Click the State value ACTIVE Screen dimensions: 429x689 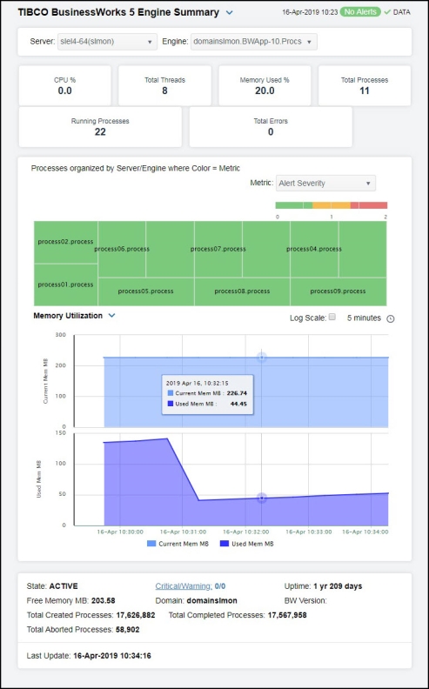pyautogui.click(x=64, y=586)
